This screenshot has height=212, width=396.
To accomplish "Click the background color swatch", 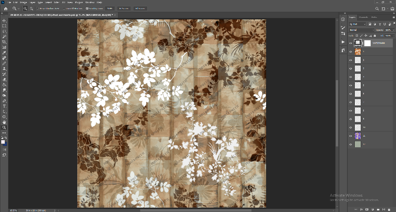I will tap(5, 144).
